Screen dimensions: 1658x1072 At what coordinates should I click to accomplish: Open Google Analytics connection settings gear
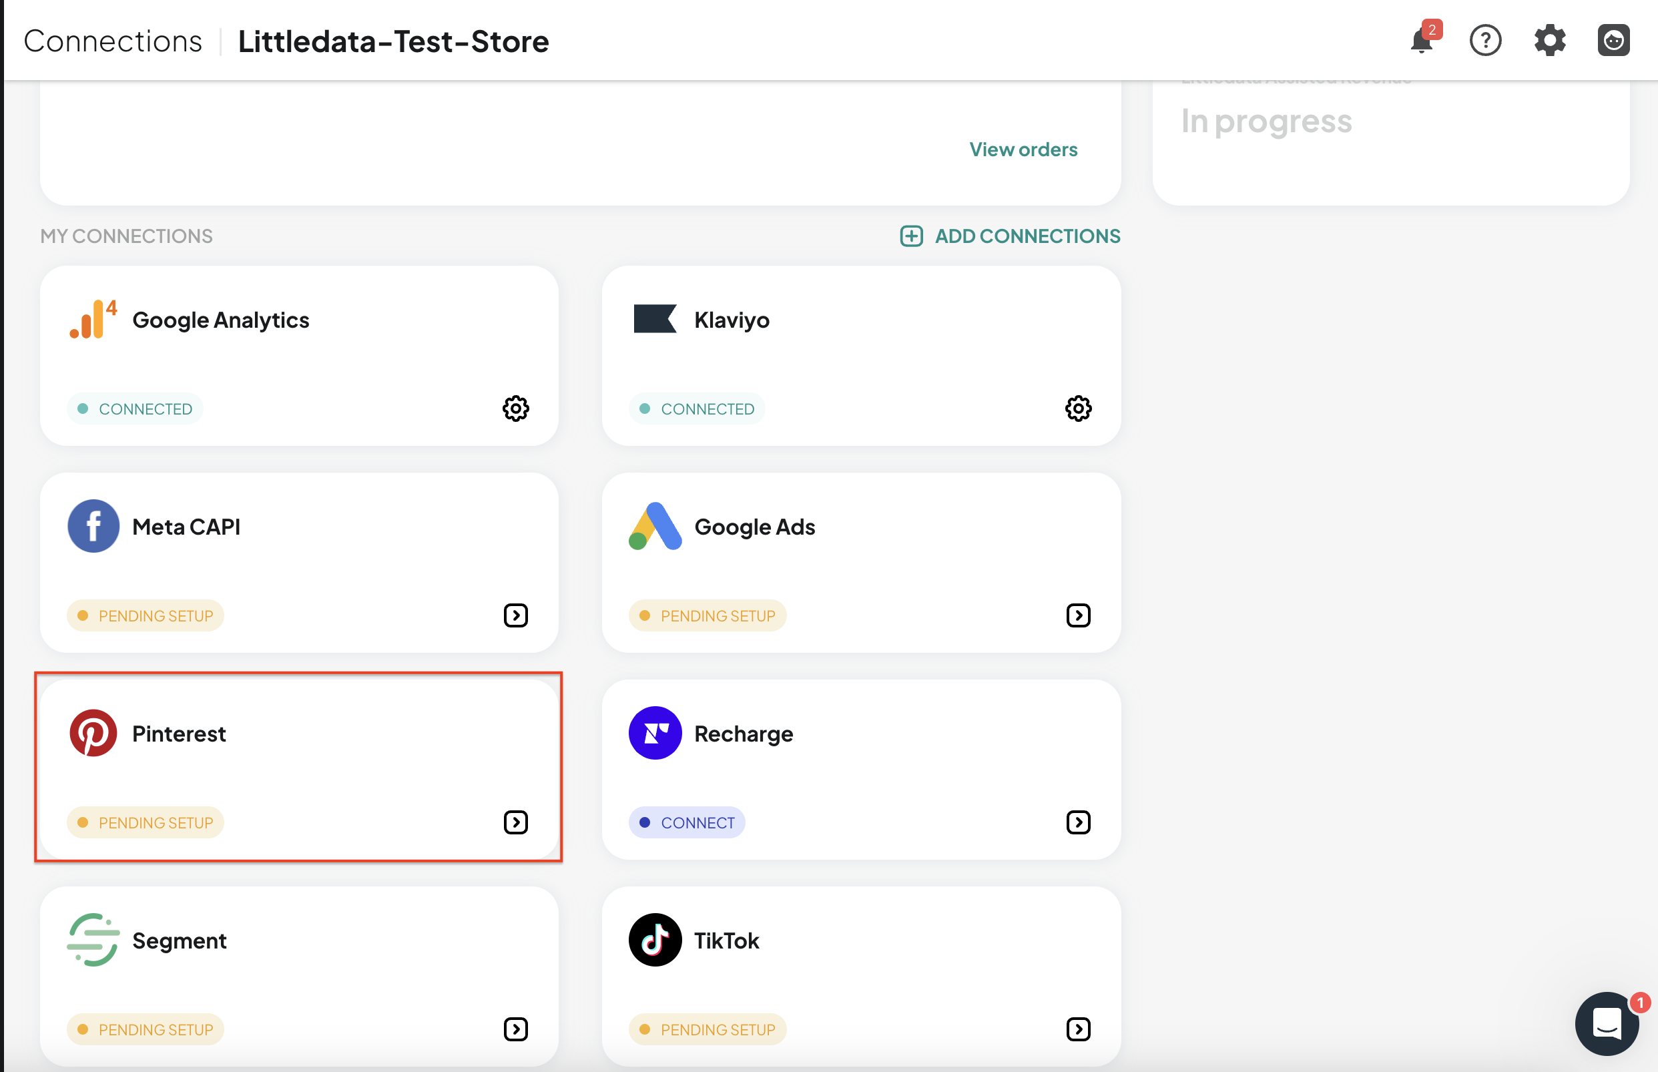point(516,409)
